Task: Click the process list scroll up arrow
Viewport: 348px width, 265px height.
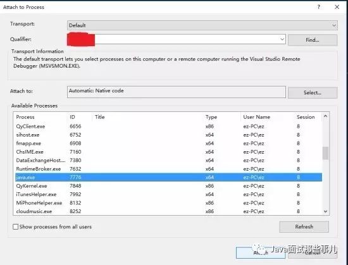Action: pyautogui.click(x=325, y=116)
